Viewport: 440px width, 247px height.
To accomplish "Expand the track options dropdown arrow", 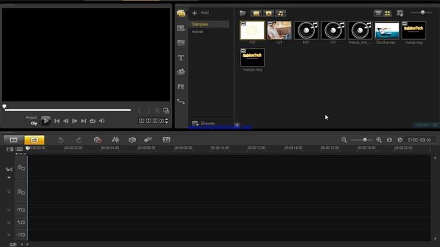I will pos(9,178).
